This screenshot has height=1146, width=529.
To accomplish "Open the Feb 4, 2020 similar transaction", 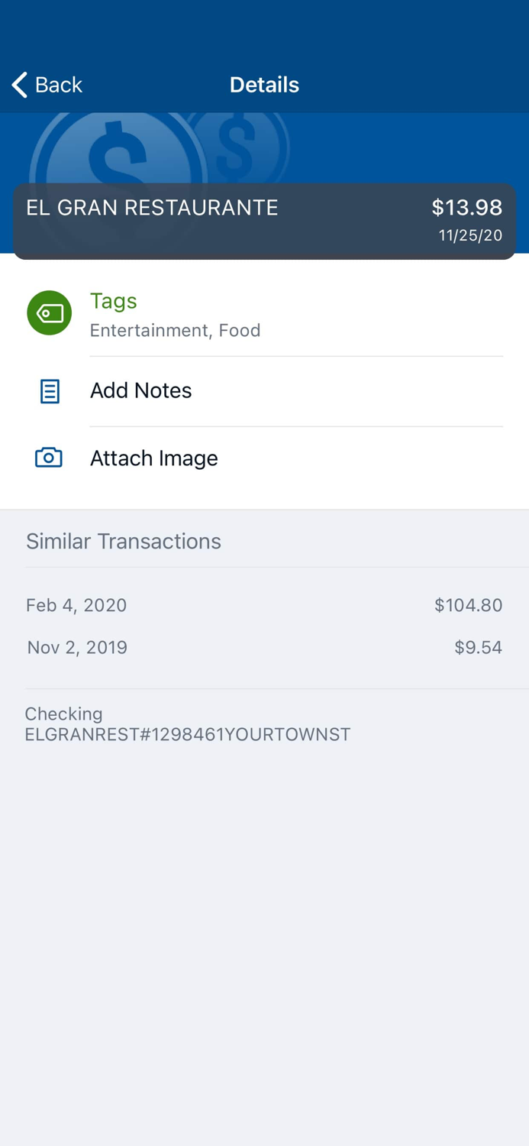I will click(76, 604).
